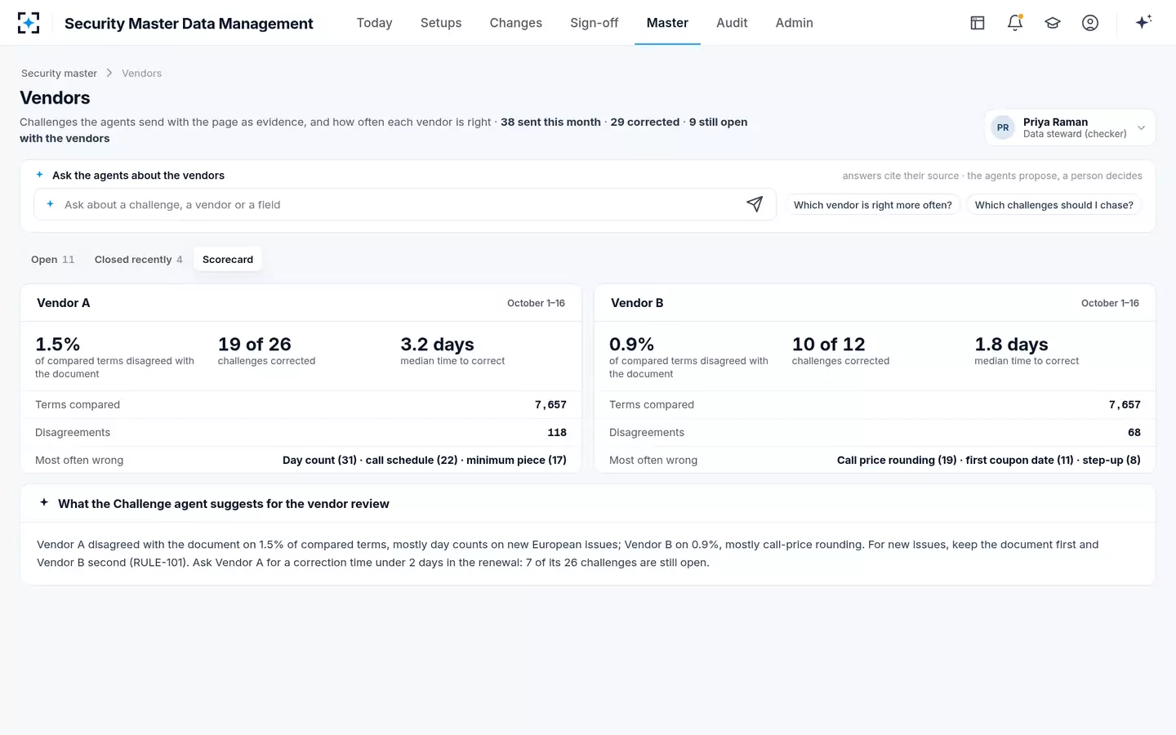Select the Master menu

click(667, 23)
